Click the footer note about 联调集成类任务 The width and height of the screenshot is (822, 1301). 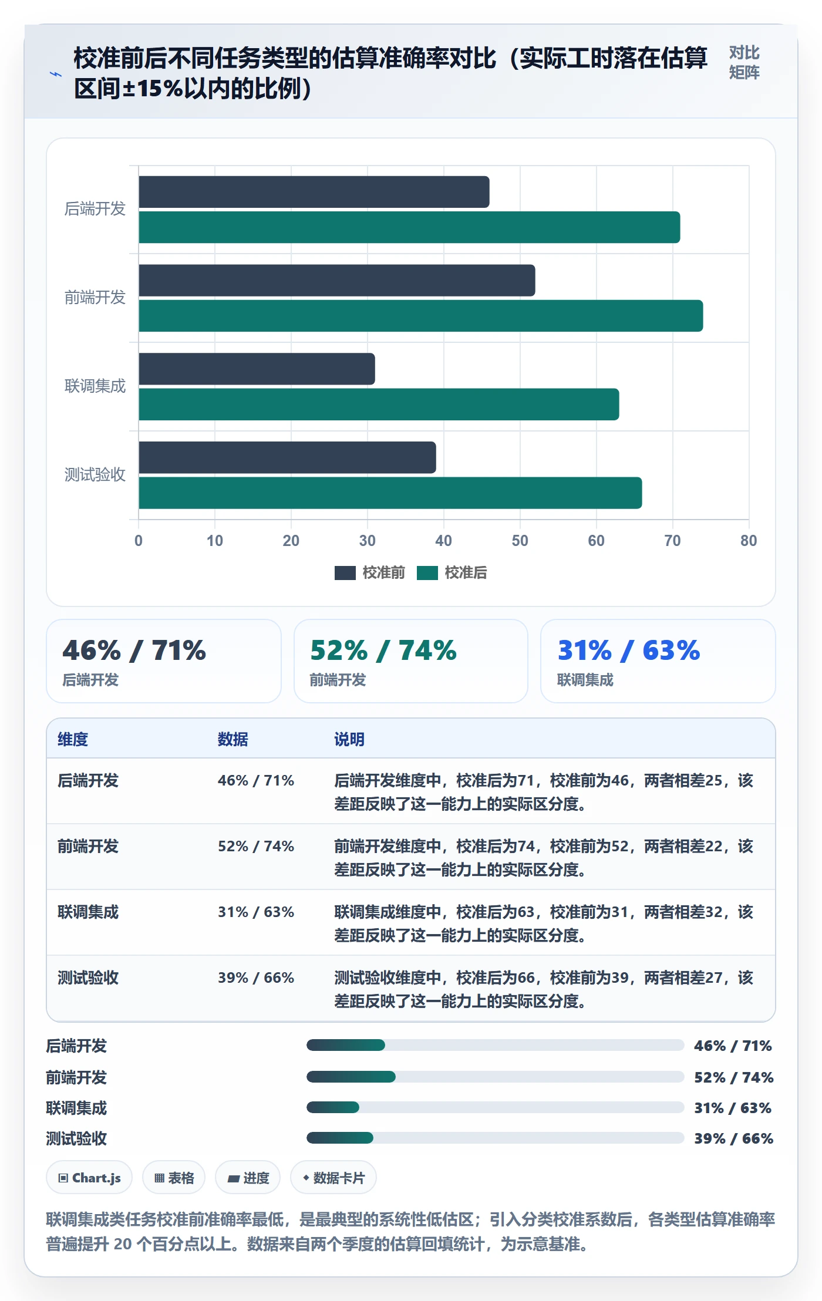[410, 1232]
